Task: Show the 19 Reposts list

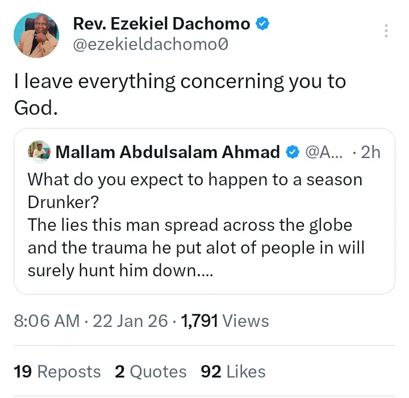Action: [57, 372]
